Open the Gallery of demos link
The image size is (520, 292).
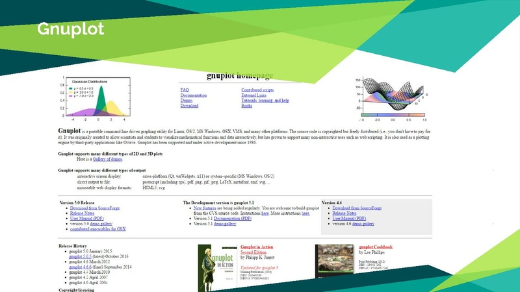point(107,158)
